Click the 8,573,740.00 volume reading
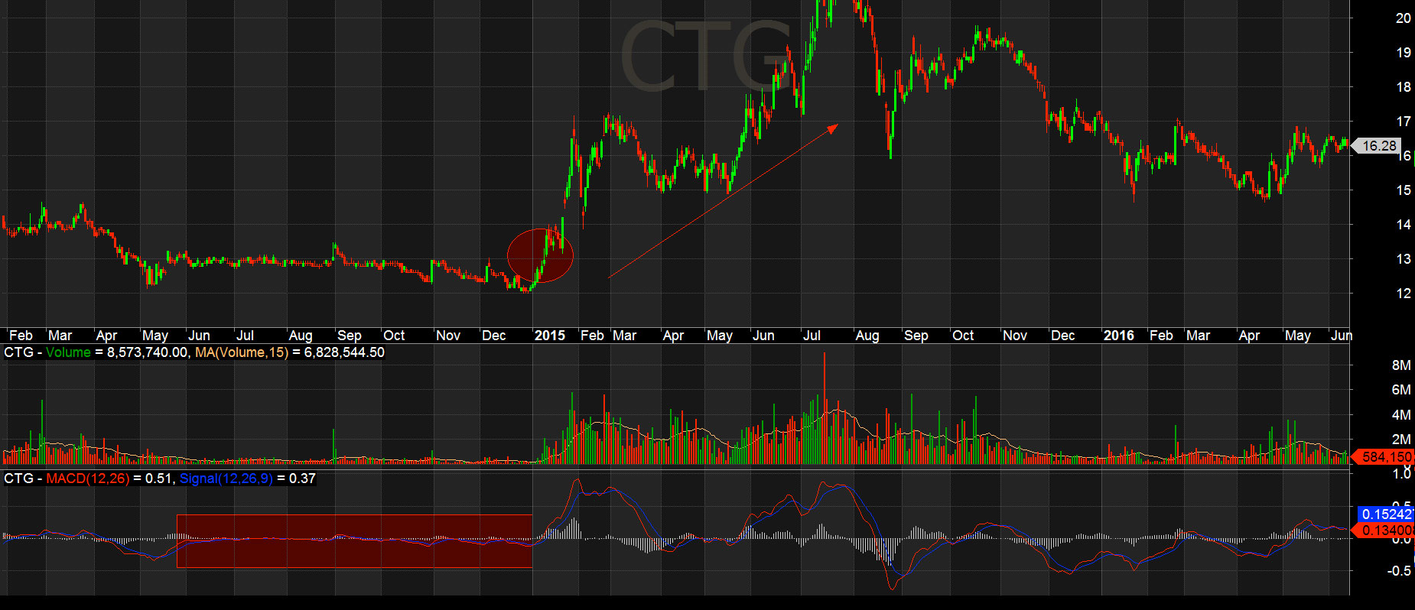Screen dimensions: 1415x610 [147, 352]
